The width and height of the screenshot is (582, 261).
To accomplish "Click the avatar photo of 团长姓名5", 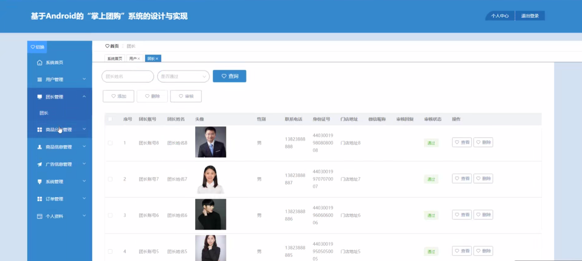I will point(211,248).
